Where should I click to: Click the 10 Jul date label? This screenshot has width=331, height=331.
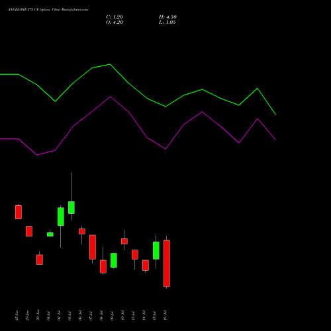[x=122, y=315]
